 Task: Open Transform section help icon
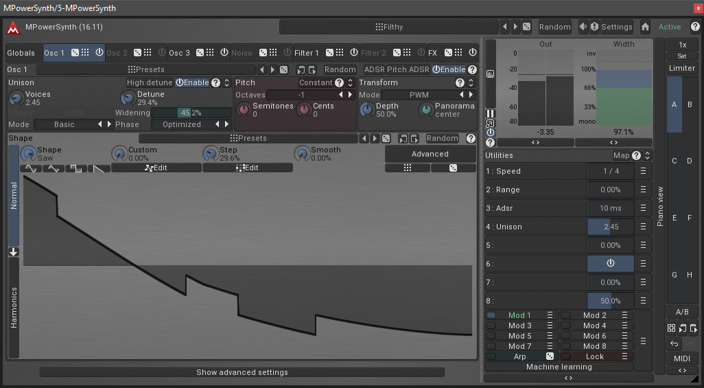[460, 82]
